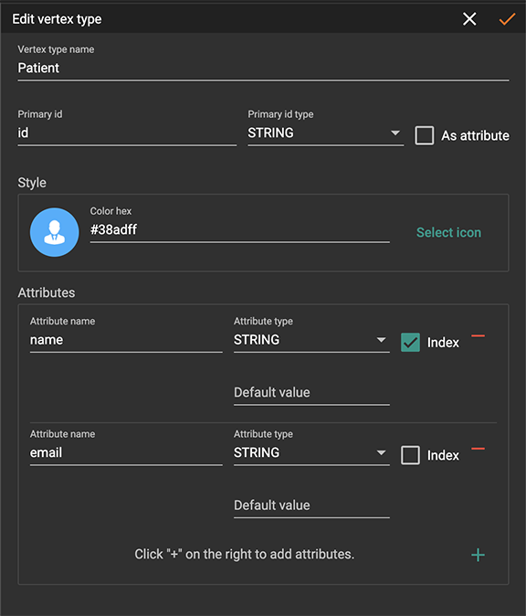Open the Primary id type dropdown
This screenshot has height=616, width=526.
pos(325,133)
